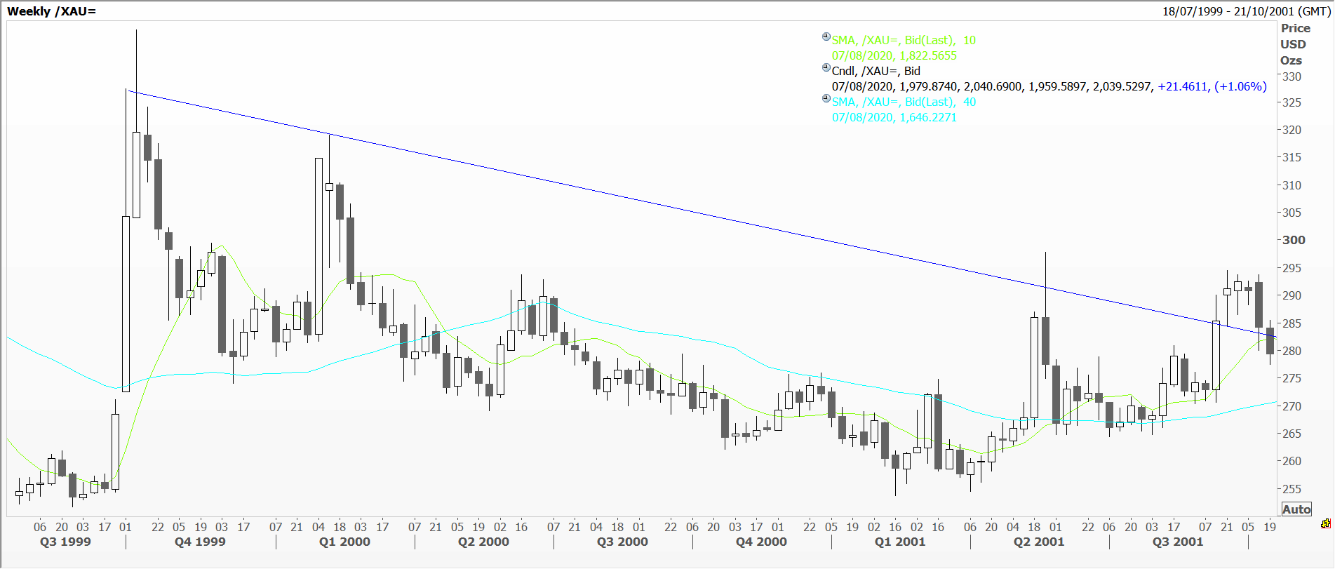Click the yellow zoom icon at chart corner
The height and width of the screenshot is (569, 1335).
1326,523
